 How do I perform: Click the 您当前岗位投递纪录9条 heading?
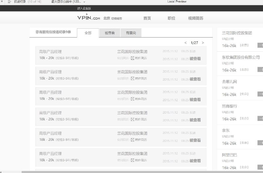click(53, 32)
